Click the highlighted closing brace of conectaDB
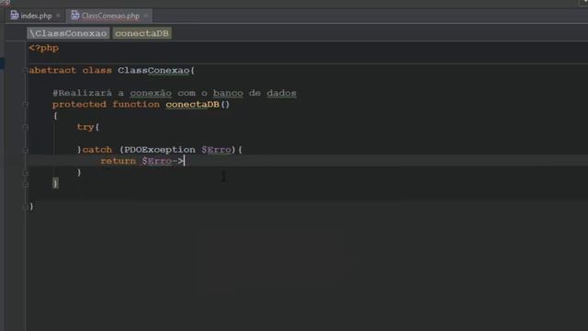Viewport: 588px width, 331px height. [x=55, y=183]
